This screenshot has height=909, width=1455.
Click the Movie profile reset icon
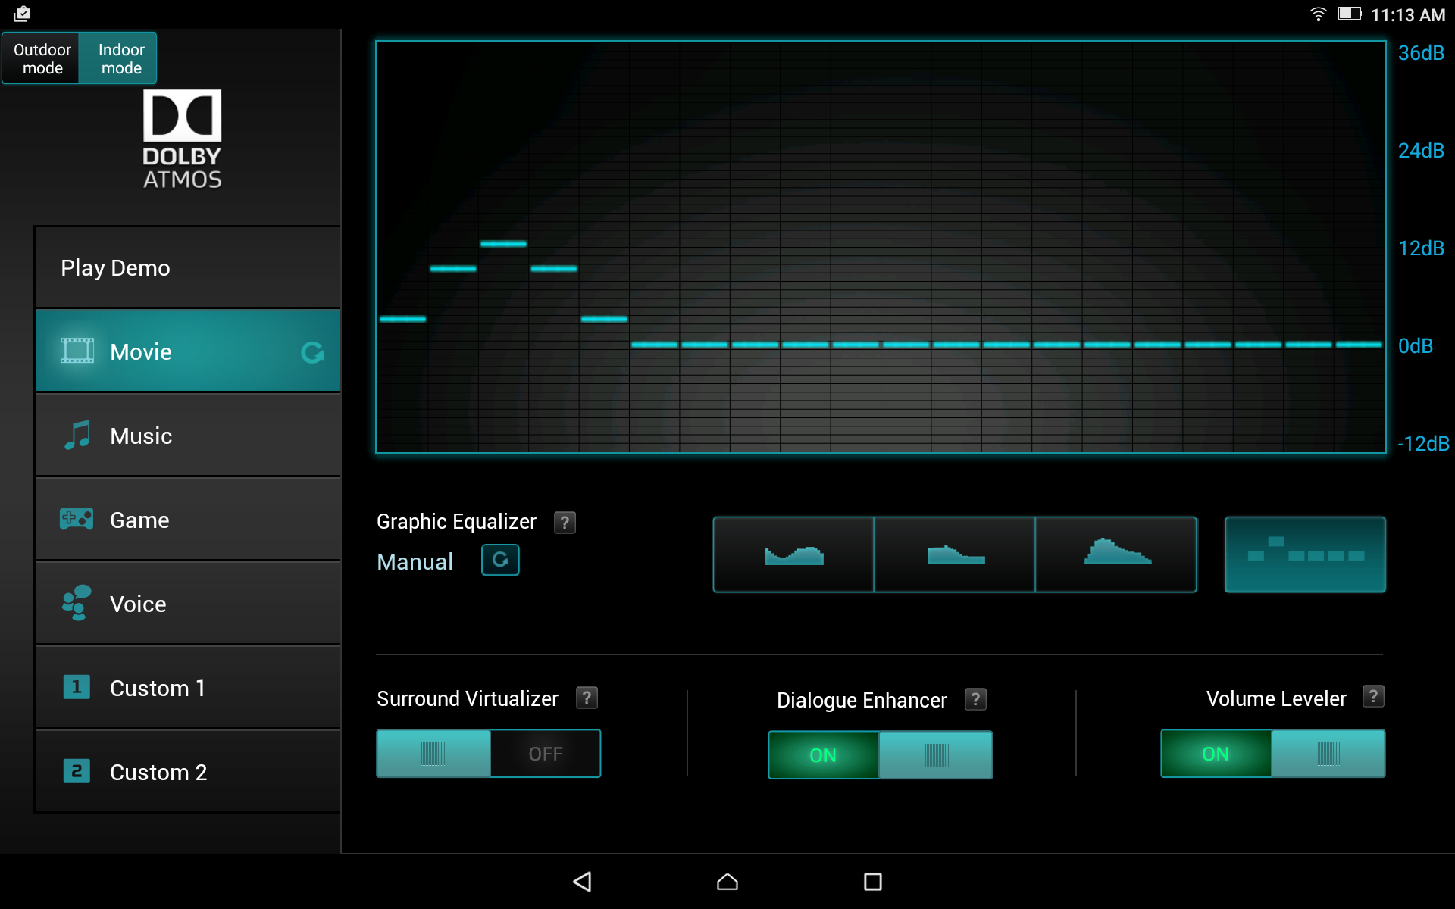coord(312,352)
